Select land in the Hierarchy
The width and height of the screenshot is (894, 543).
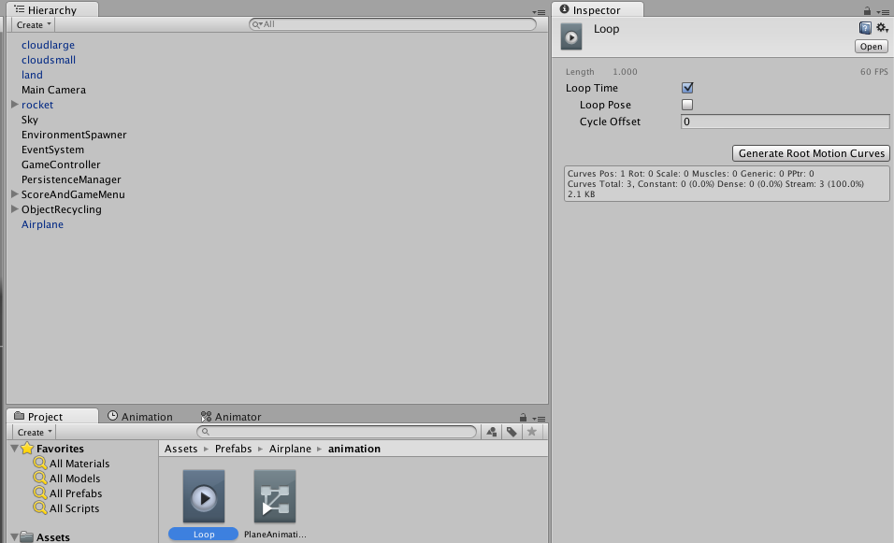click(x=32, y=75)
